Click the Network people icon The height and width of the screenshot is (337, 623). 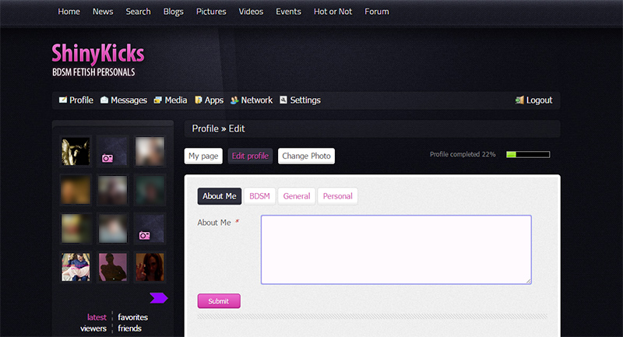(234, 100)
